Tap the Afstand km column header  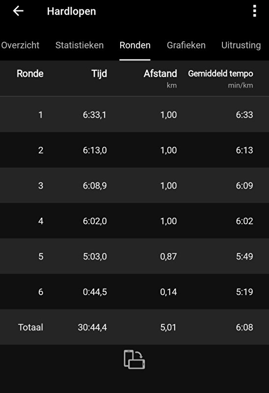coord(161,78)
